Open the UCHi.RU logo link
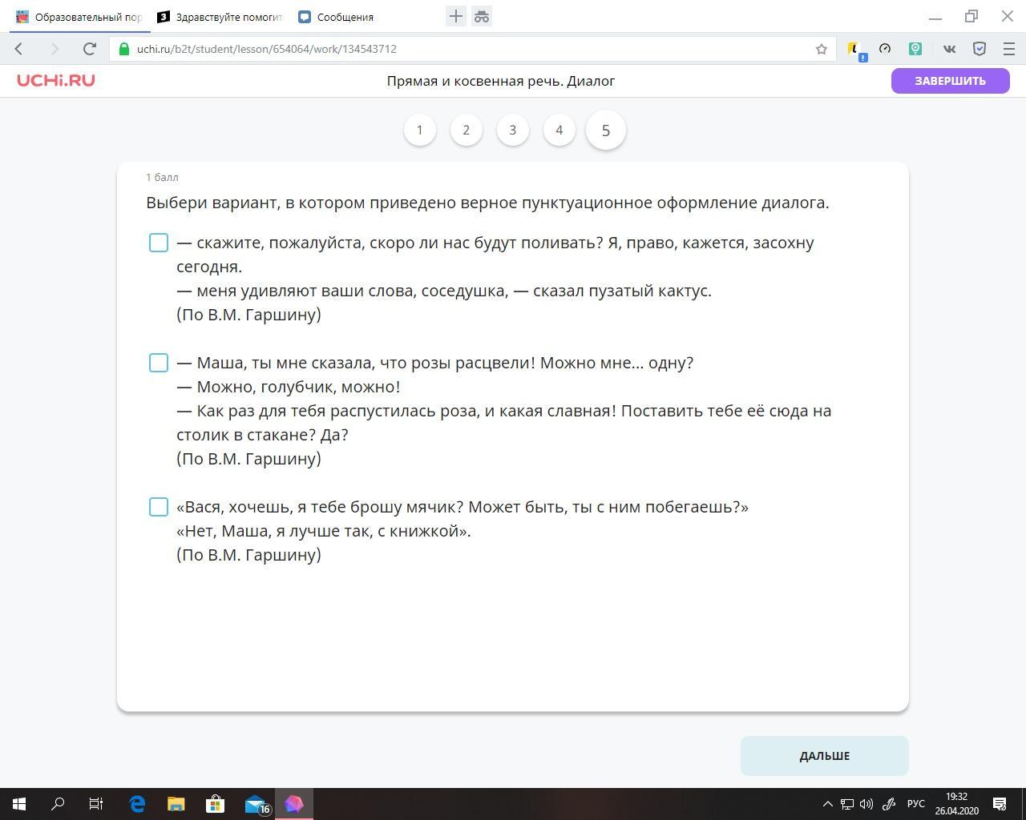Screen dimensions: 1026x820 coord(56,80)
